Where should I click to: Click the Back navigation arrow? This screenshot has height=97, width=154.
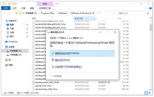point(4,13)
